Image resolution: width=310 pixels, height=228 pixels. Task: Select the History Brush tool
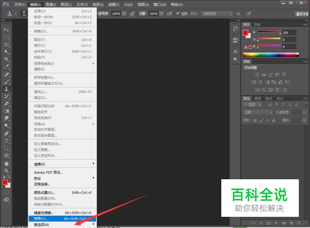click(6, 96)
